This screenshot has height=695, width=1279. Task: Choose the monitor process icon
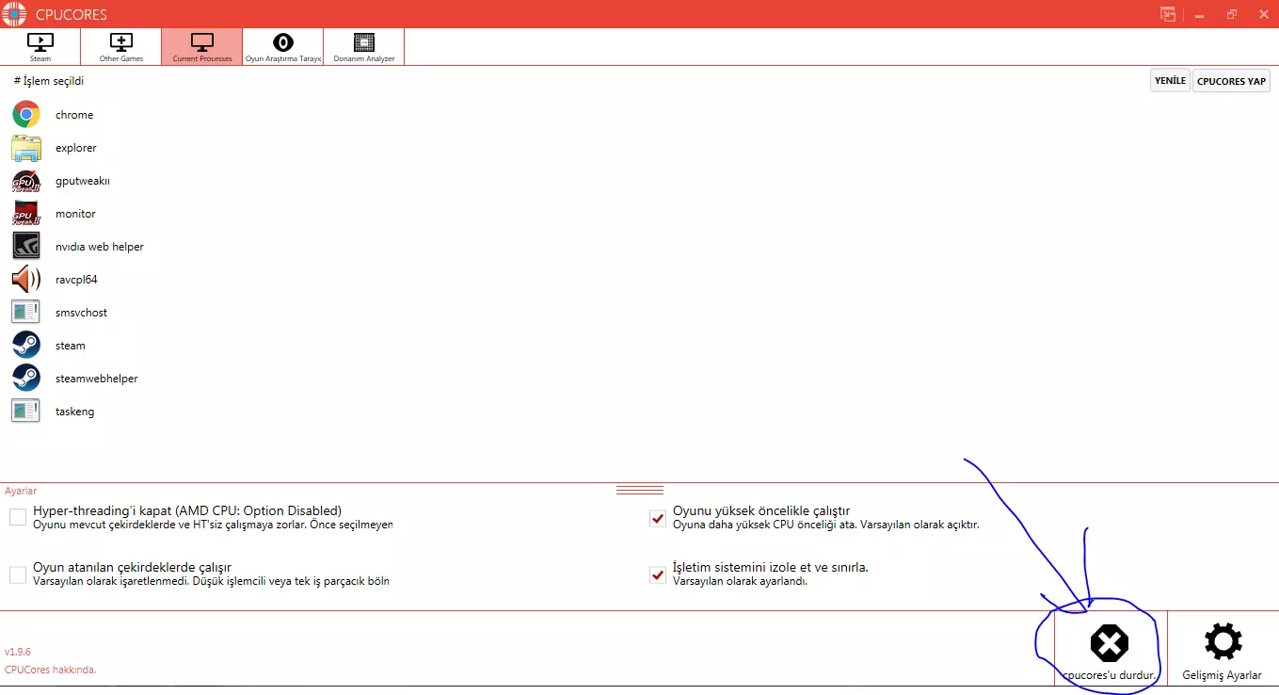[x=26, y=214]
